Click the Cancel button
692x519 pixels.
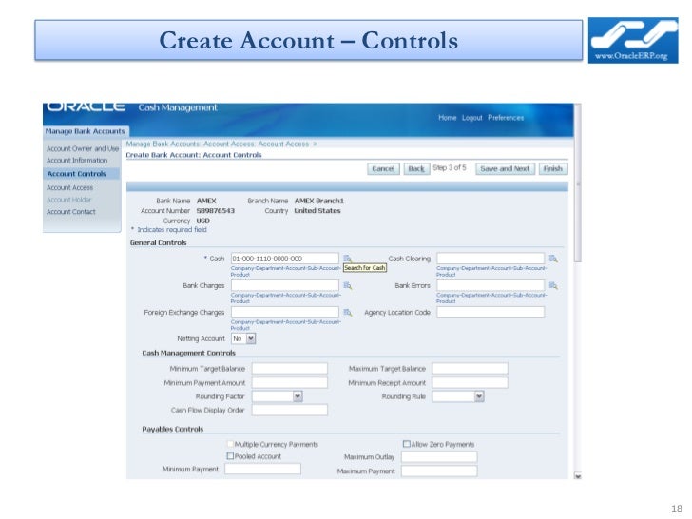click(x=383, y=168)
